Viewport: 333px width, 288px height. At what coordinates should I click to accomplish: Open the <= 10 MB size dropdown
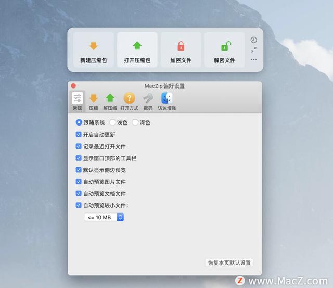(104, 217)
